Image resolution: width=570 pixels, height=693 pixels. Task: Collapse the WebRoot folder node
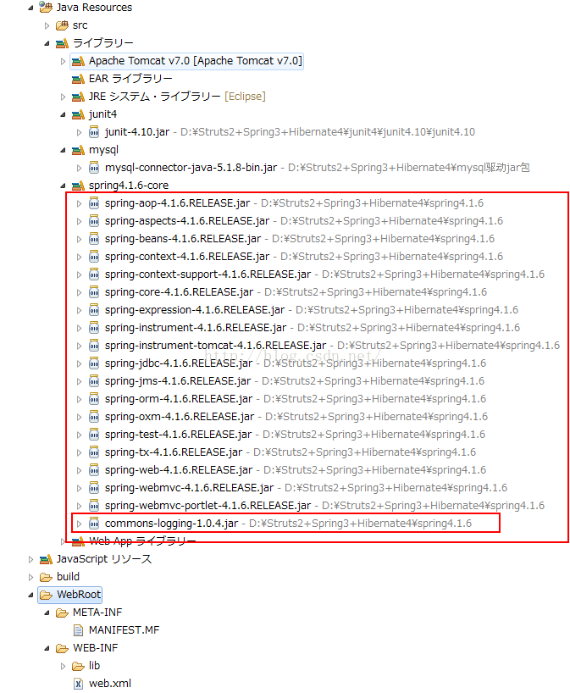click(30, 595)
